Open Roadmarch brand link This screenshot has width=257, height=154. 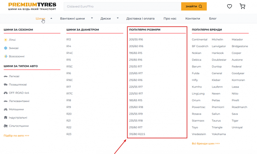point(239,107)
